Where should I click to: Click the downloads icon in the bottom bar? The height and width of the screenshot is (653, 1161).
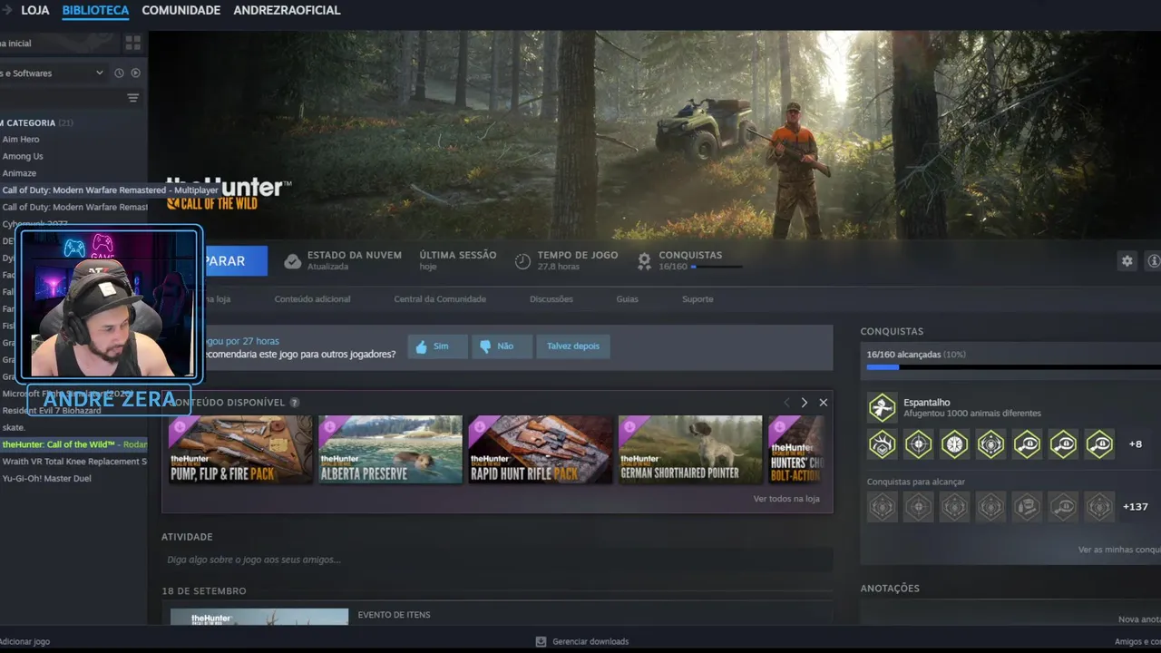click(541, 641)
